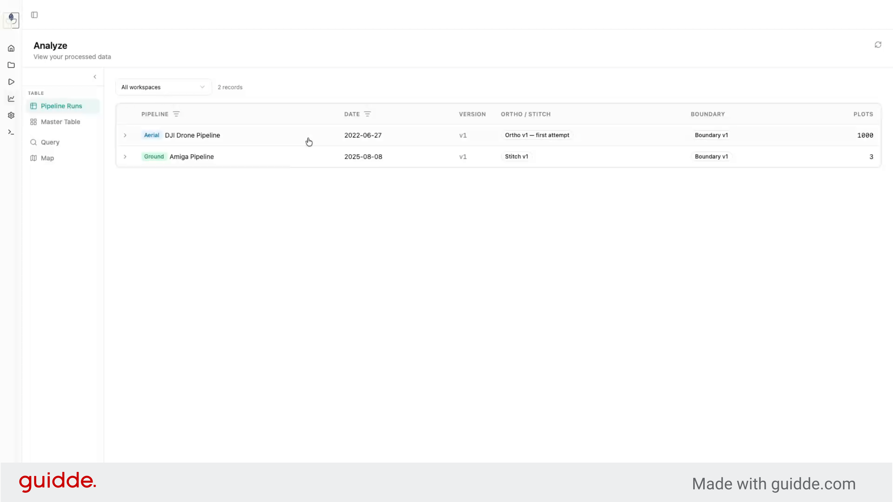Click the PIPELINE column header

pyautogui.click(x=155, y=114)
